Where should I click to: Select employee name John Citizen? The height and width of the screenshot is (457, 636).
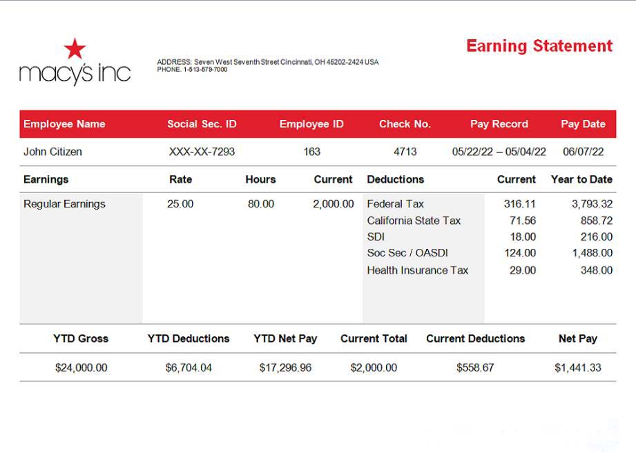point(52,152)
